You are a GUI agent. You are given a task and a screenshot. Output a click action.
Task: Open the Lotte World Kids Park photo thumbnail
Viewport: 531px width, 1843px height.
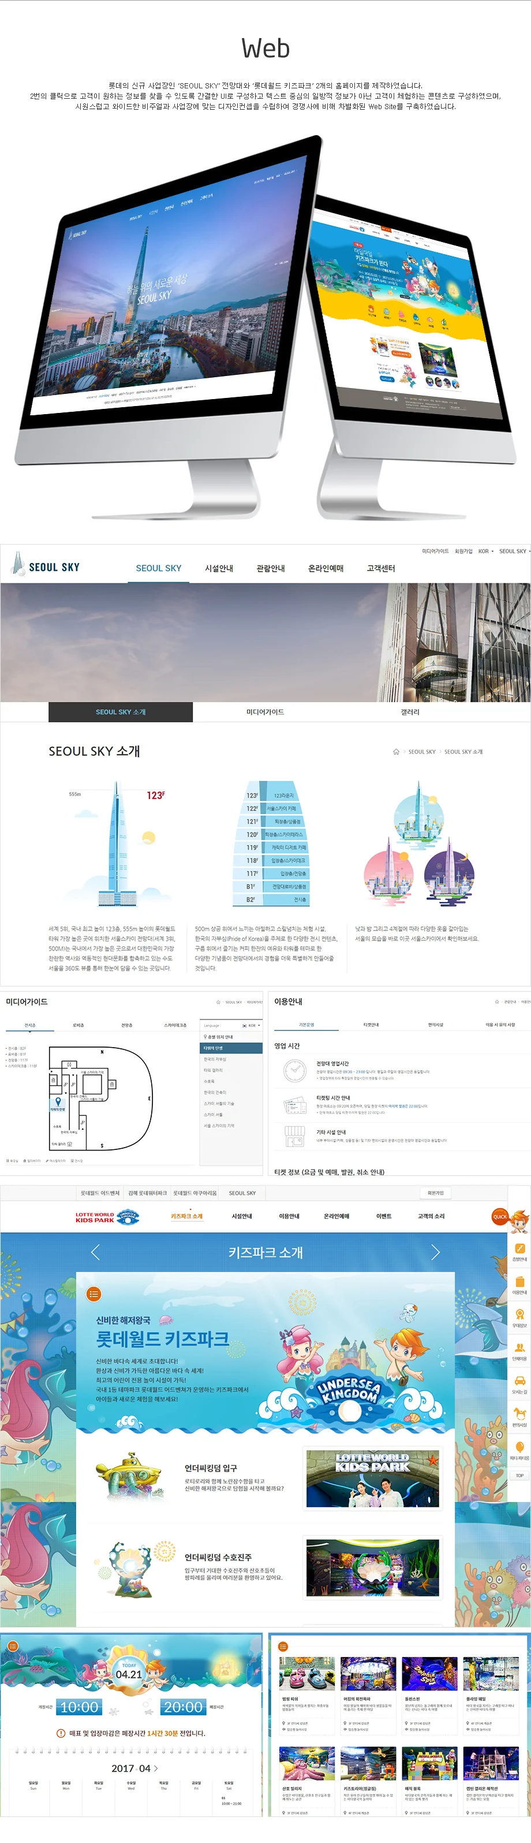[x=372, y=1478]
